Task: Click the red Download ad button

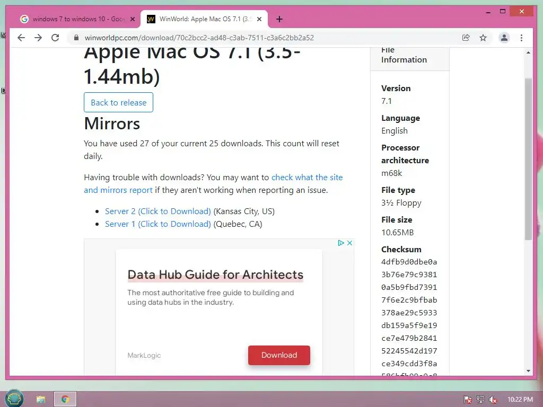Action: (x=279, y=355)
